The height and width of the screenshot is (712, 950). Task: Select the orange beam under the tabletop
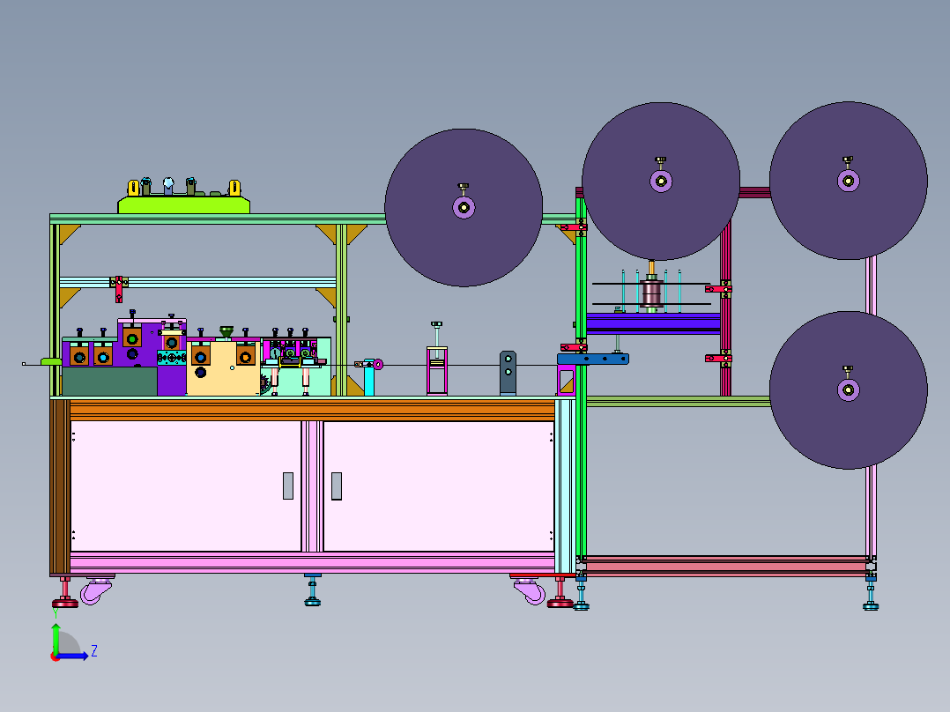click(x=312, y=411)
